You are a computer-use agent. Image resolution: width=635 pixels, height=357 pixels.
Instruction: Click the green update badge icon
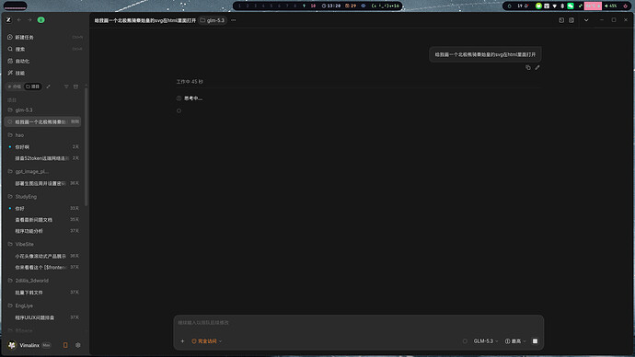click(40, 20)
